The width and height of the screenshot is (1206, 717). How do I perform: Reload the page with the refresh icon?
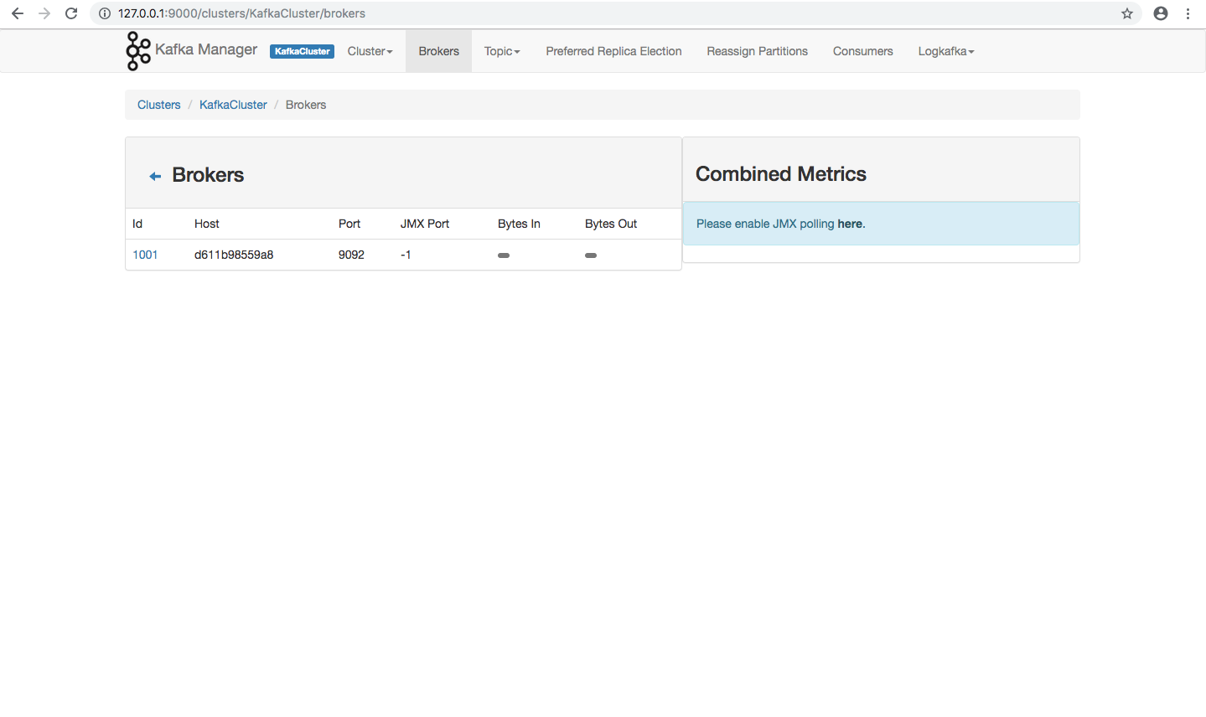point(71,13)
